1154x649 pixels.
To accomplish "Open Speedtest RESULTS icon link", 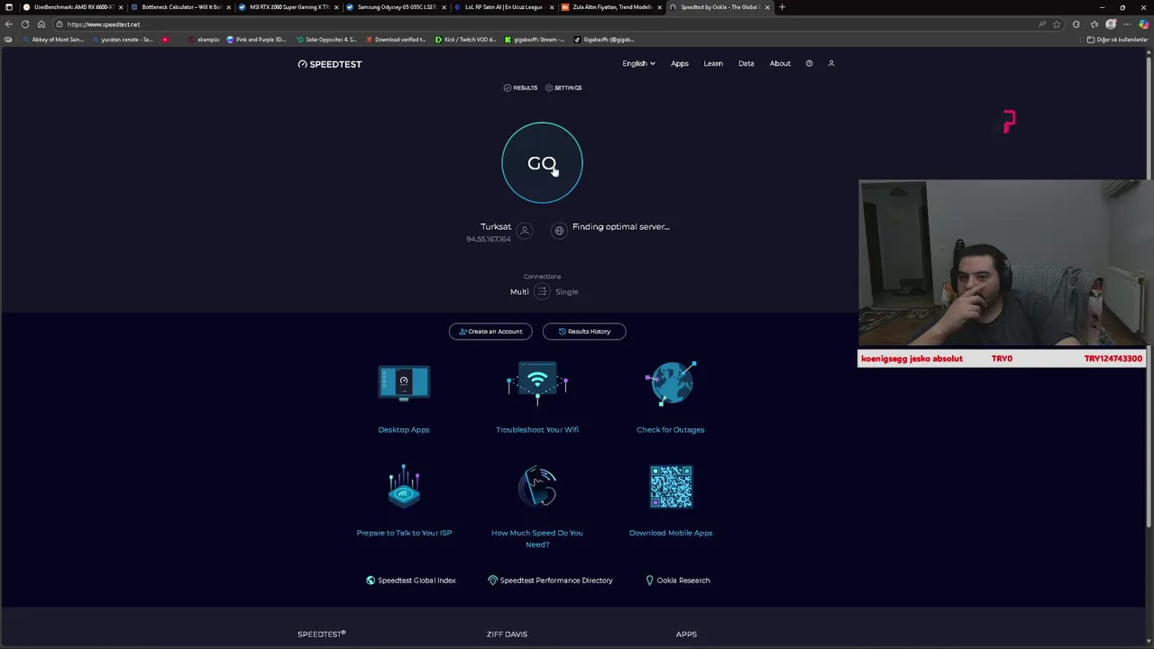I will coord(520,87).
